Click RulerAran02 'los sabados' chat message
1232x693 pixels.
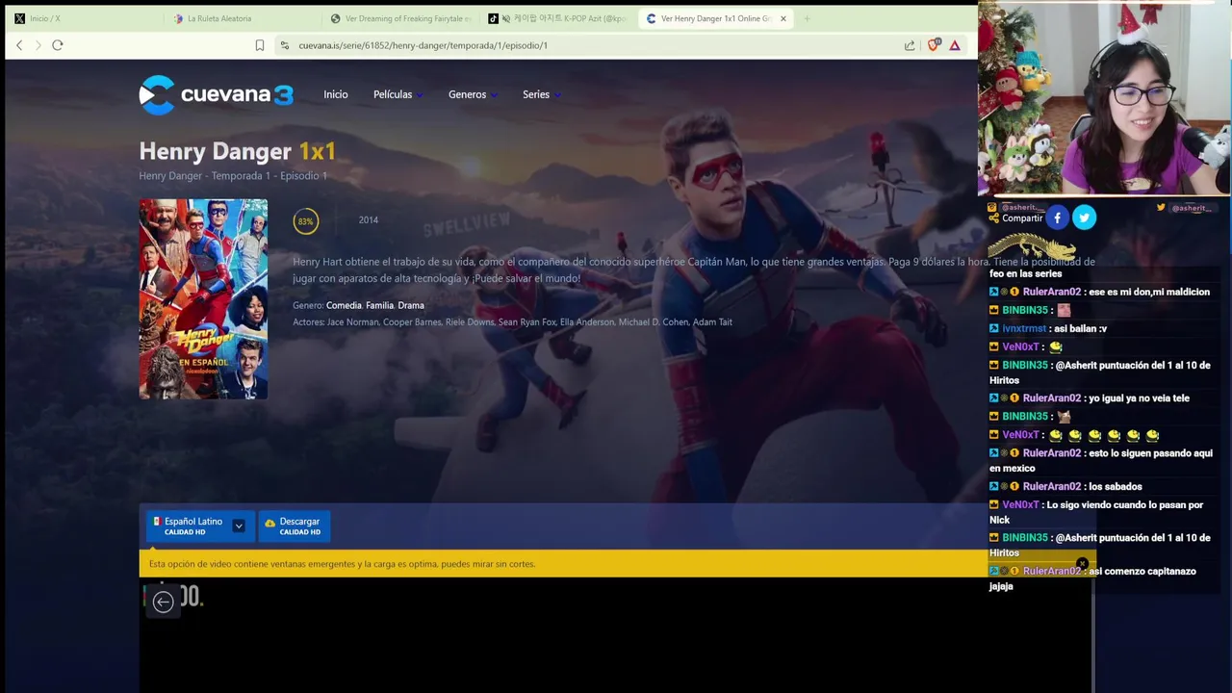(x=1065, y=487)
